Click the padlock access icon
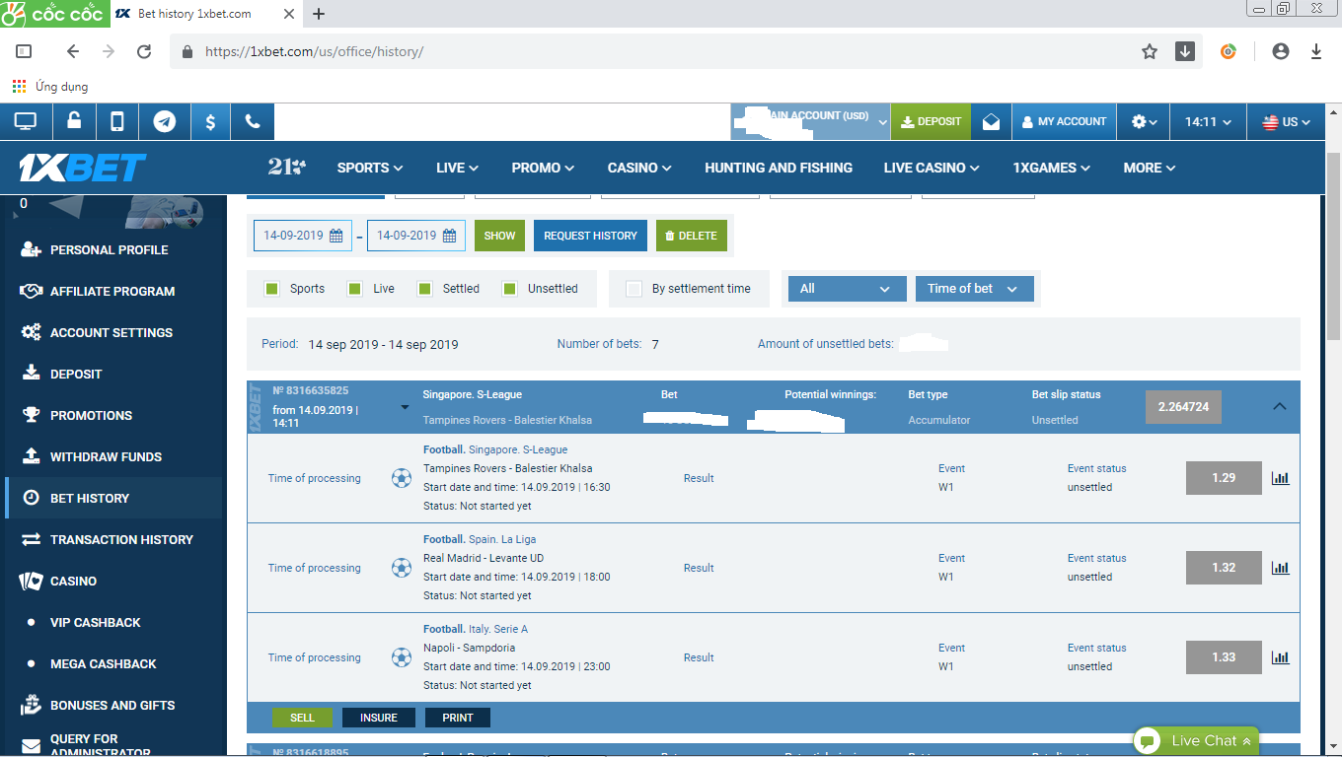 [x=74, y=121]
